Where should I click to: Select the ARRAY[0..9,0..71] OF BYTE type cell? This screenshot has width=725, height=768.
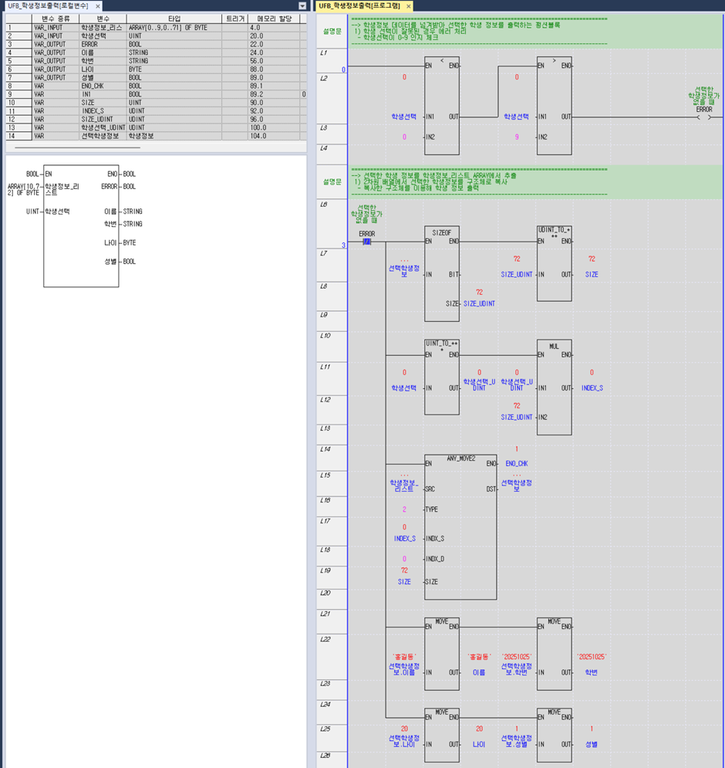click(x=174, y=28)
